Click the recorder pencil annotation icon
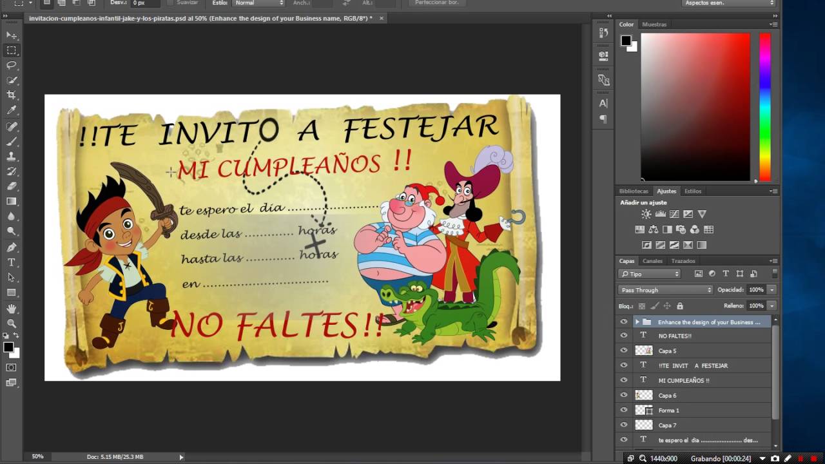825x464 pixels. (788, 458)
